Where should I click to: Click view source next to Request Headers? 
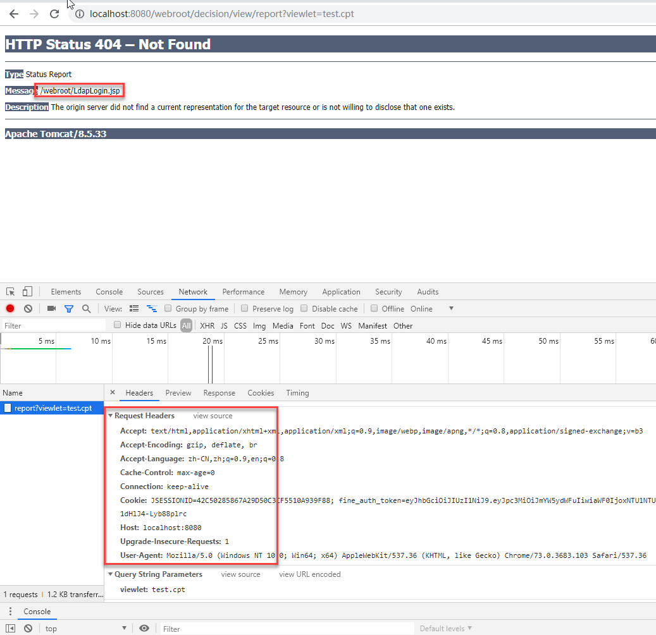pos(213,416)
